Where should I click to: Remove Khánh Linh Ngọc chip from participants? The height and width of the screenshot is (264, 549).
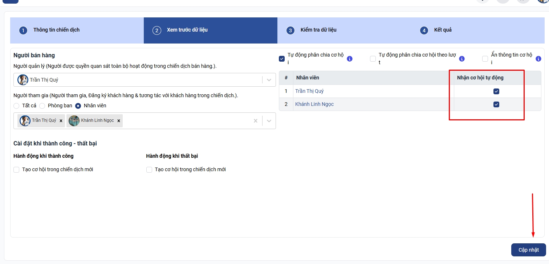(x=119, y=121)
